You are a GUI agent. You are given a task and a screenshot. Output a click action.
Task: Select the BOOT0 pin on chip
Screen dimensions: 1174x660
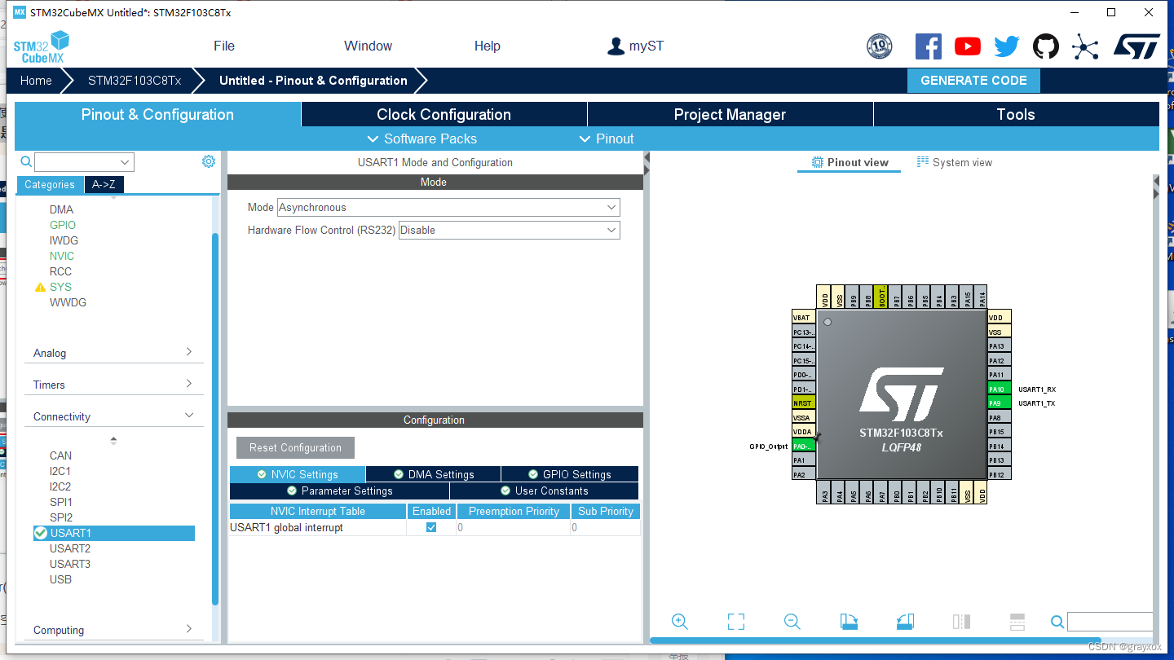click(882, 297)
